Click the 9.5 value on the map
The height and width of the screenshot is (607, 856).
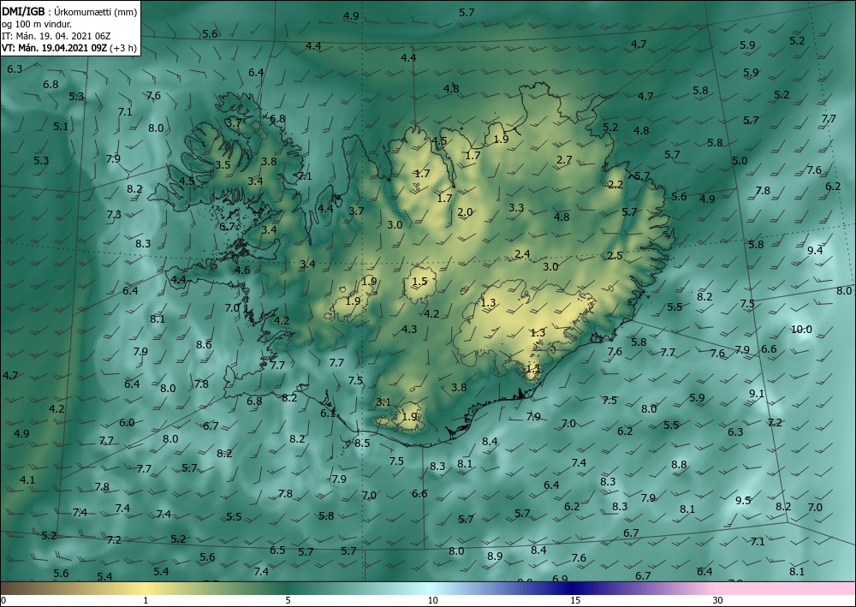(743, 500)
